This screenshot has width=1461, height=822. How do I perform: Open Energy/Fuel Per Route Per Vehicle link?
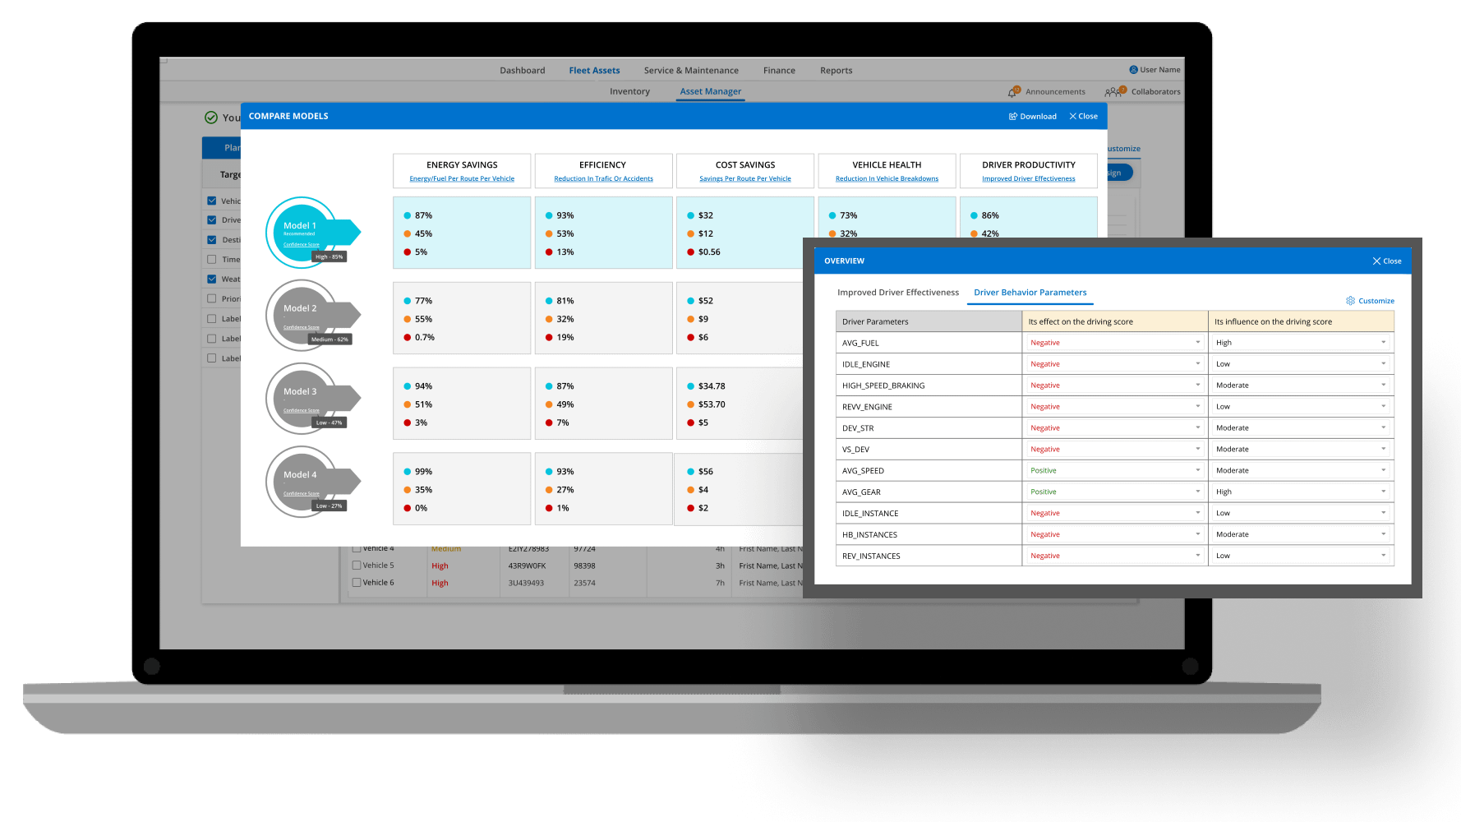[x=462, y=179]
